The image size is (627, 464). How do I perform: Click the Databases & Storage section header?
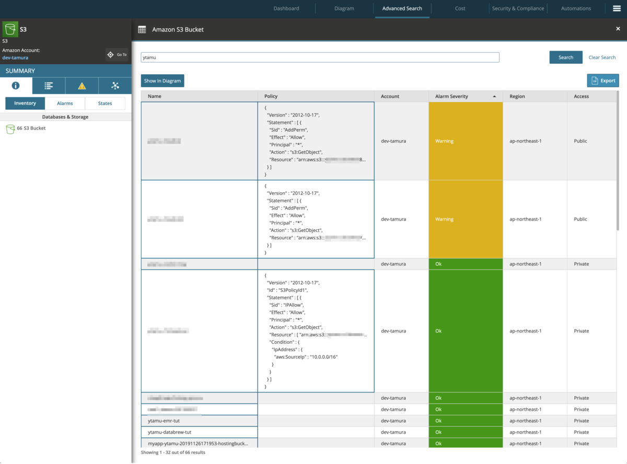(x=65, y=117)
